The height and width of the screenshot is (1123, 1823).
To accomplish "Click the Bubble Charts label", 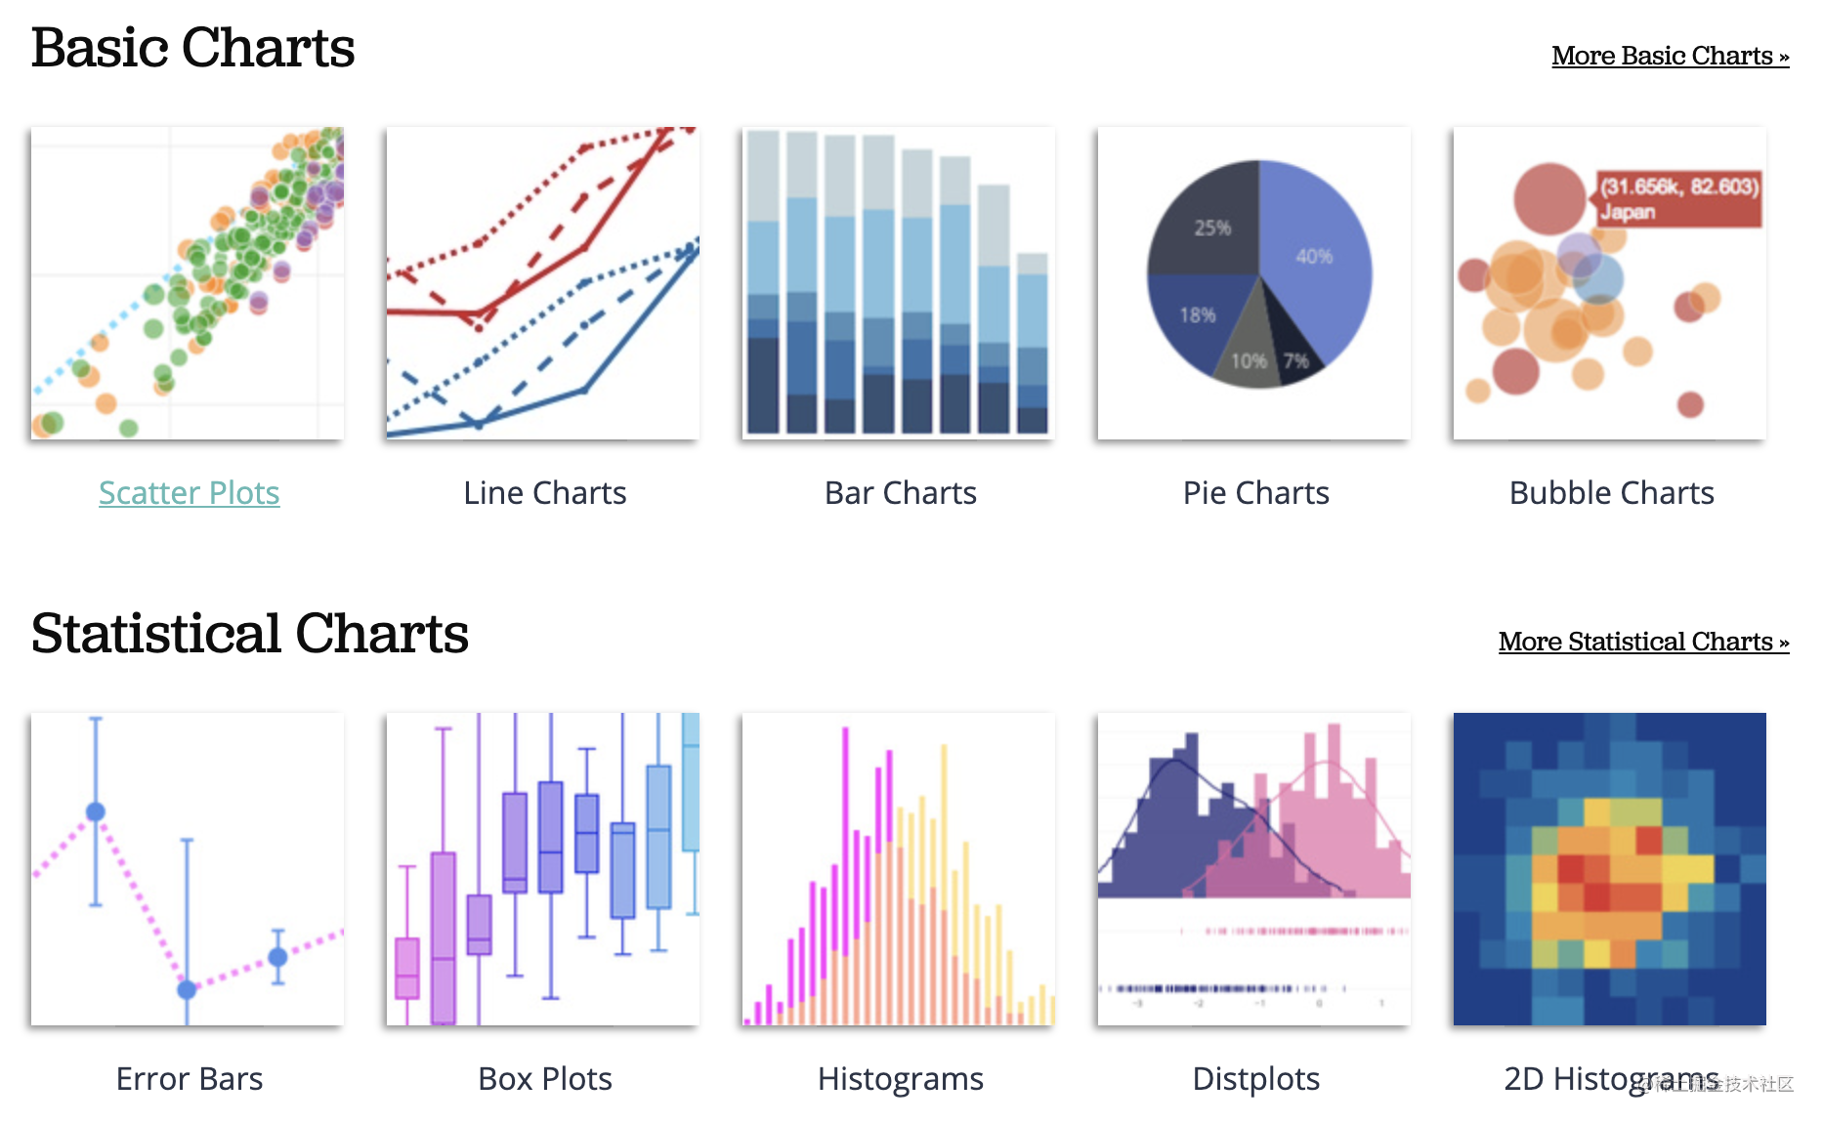I will coord(1612,493).
